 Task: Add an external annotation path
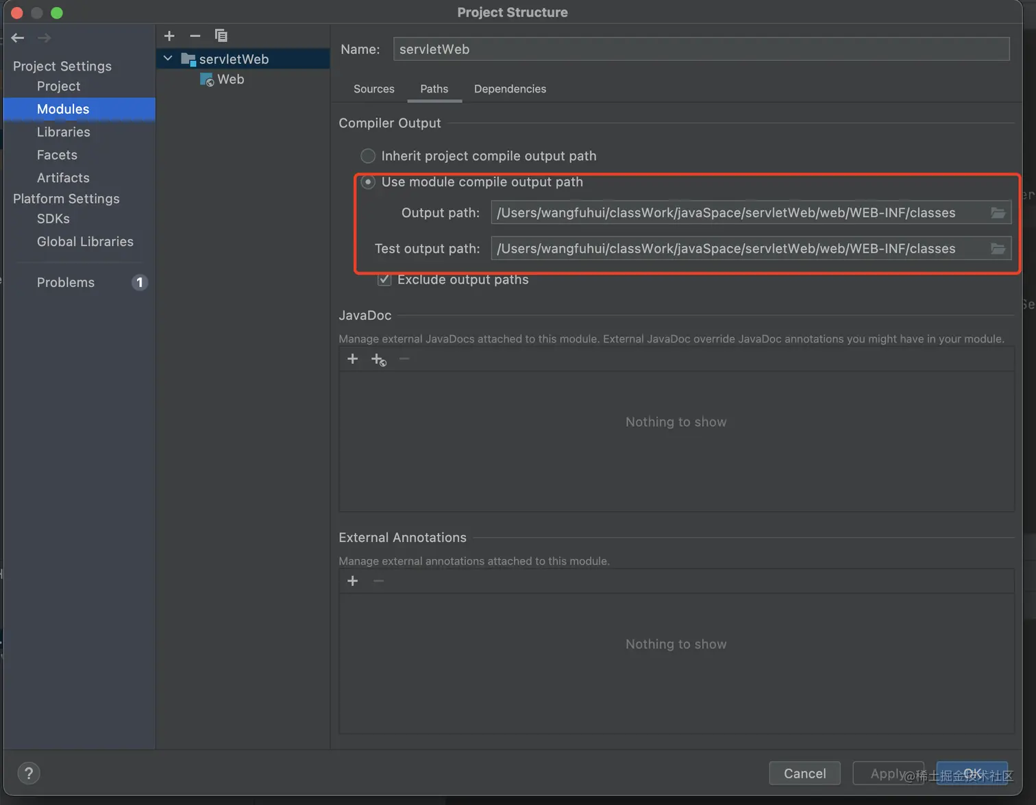(353, 581)
